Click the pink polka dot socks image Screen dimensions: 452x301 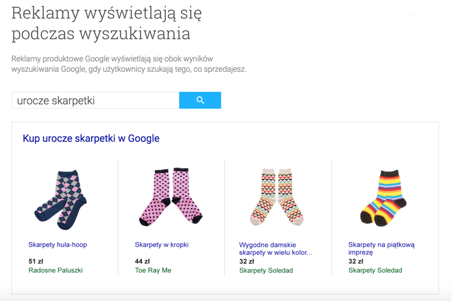[x=171, y=196]
